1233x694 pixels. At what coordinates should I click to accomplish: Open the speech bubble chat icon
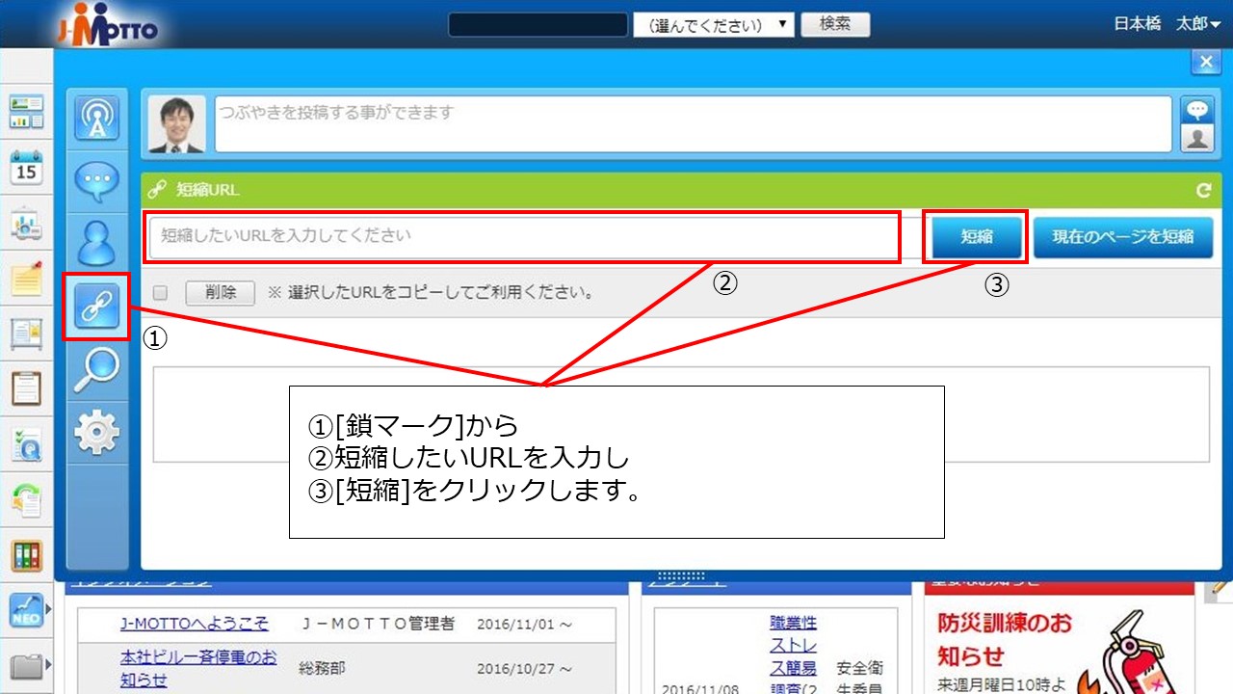(x=96, y=180)
